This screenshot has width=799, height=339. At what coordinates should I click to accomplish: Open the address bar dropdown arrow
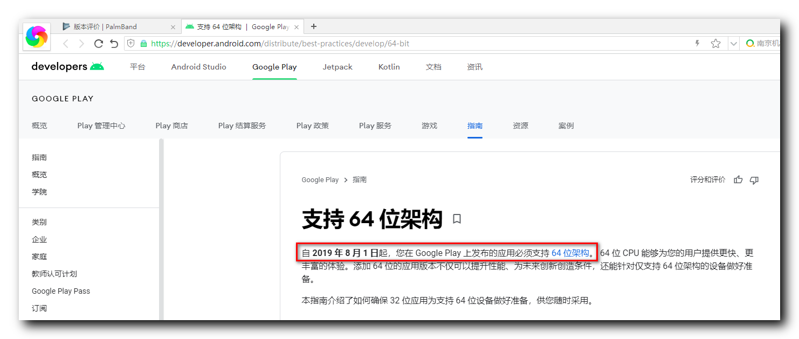(733, 43)
